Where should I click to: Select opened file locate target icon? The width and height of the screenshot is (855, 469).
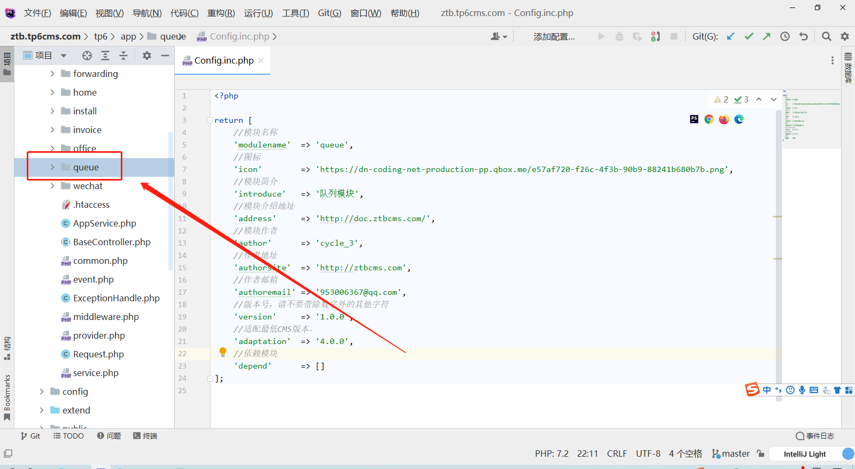coord(87,56)
